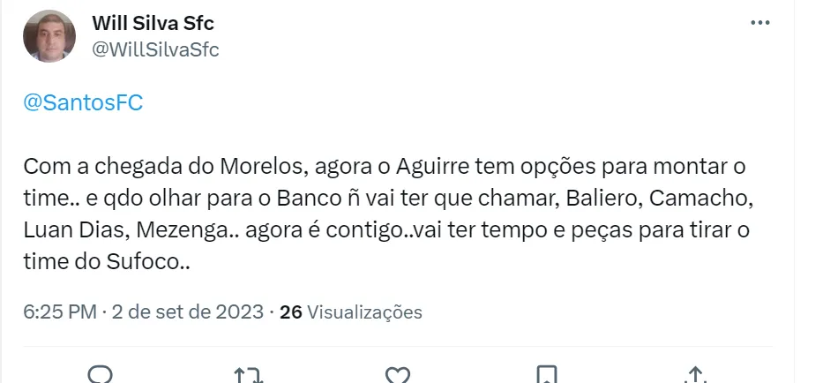This screenshot has height=383, width=823.
Task: Click Will Silva Sfc profile avatar
Action: [x=49, y=36]
